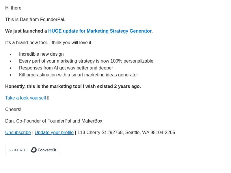The image size is (231, 173).
Task: Click the It's a brand-new tool sentence
Action: coord(49,42)
